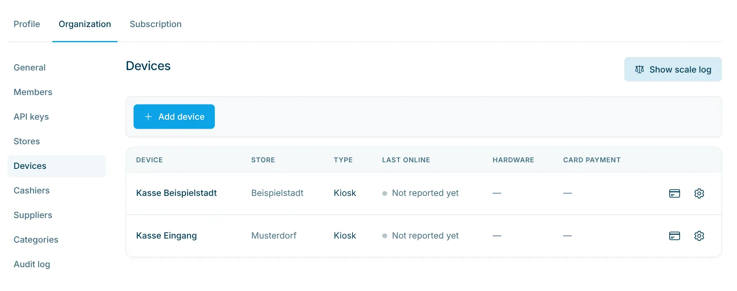
Task: Click the Kasse Eingang device name
Action: point(167,236)
